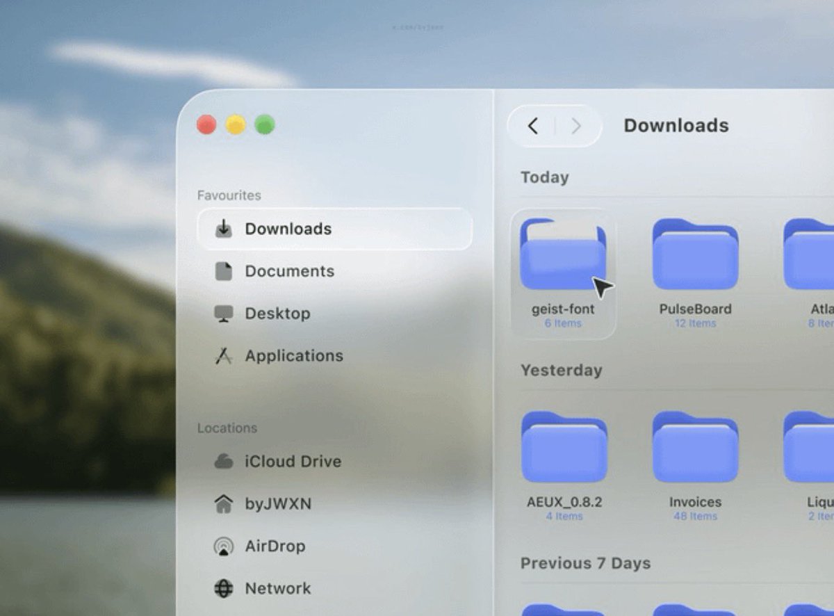Click the Favourites section label
The height and width of the screenshot is (616, 834).
[x=228, y=195]
